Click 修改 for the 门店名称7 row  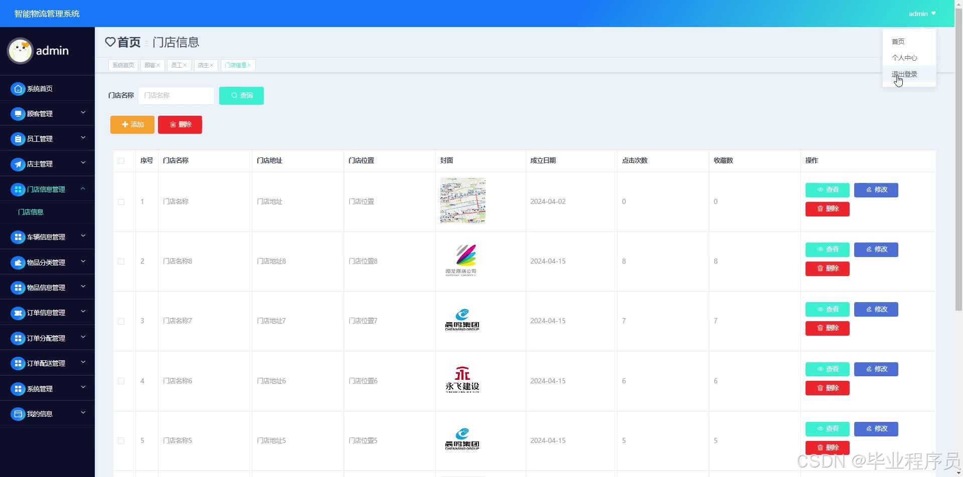coord(876,309)
